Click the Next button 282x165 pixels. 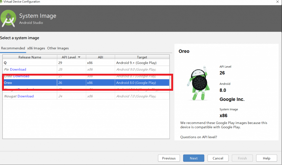click(x=194, y=158)
